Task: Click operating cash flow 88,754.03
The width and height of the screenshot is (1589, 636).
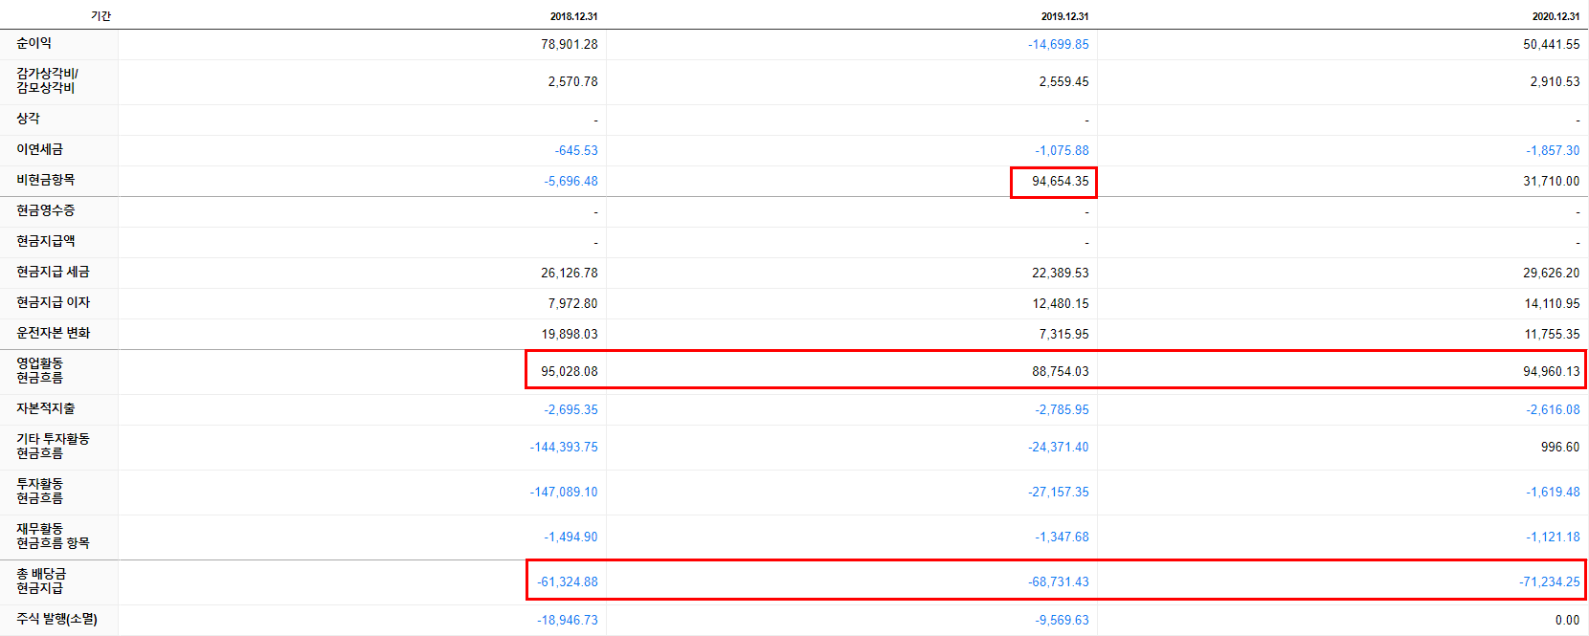Action: point(1060,371)
